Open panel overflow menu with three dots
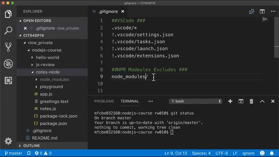The image size is (279, 157). pyautogui.click(x=150, y=101)
